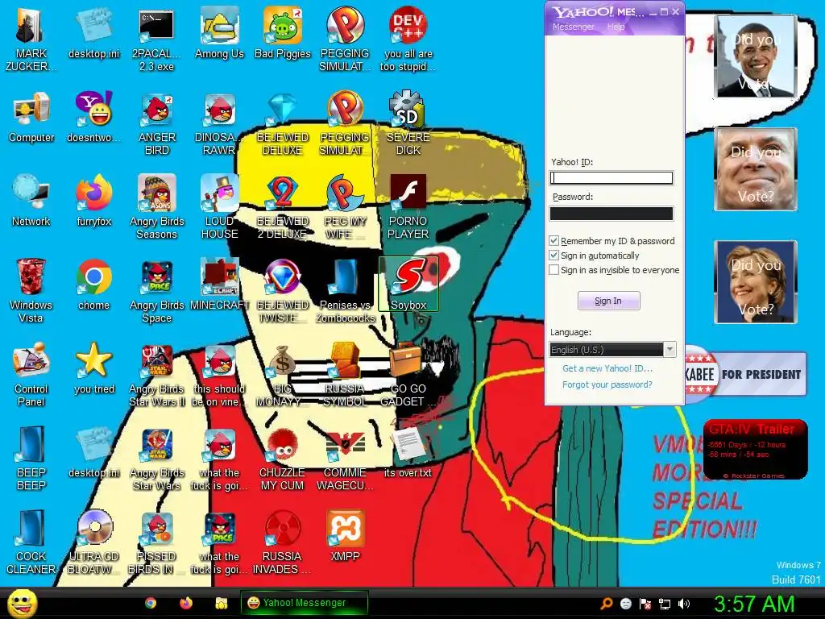The width and height of the screenshot is (825, 619).
Task: Click the Hillary 'Did you Vote?' gadget
Action: point(755,281)
